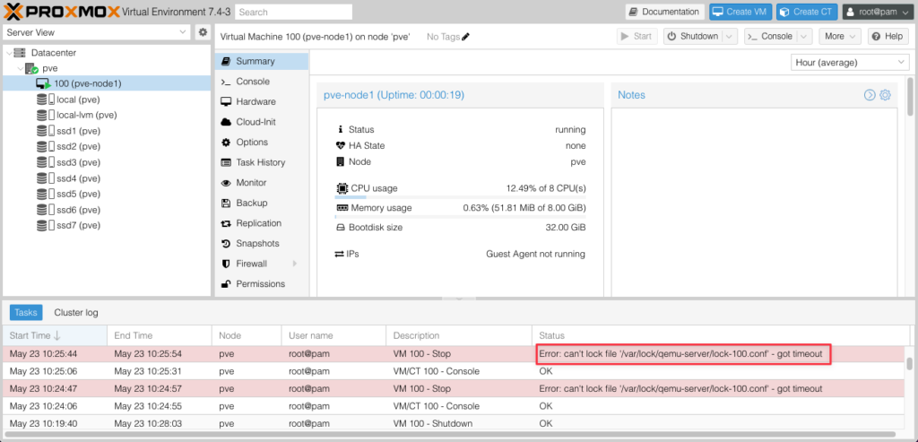Open the root@pam user menu
The image size is (918, 442).
[878, 12]
